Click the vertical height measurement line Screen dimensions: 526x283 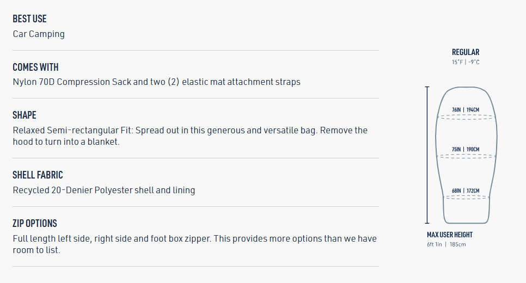[427, 155]
